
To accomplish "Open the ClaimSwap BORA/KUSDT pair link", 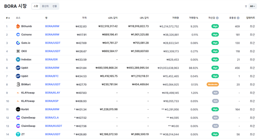I will [x=53, y=126].
